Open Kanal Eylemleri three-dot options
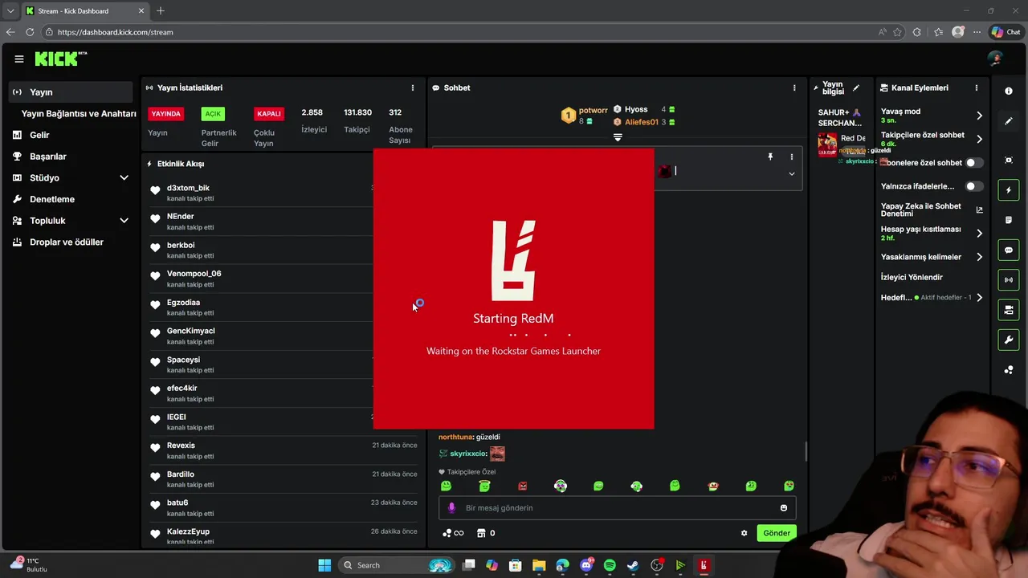The image size is (1028, 578). [977, 88]
